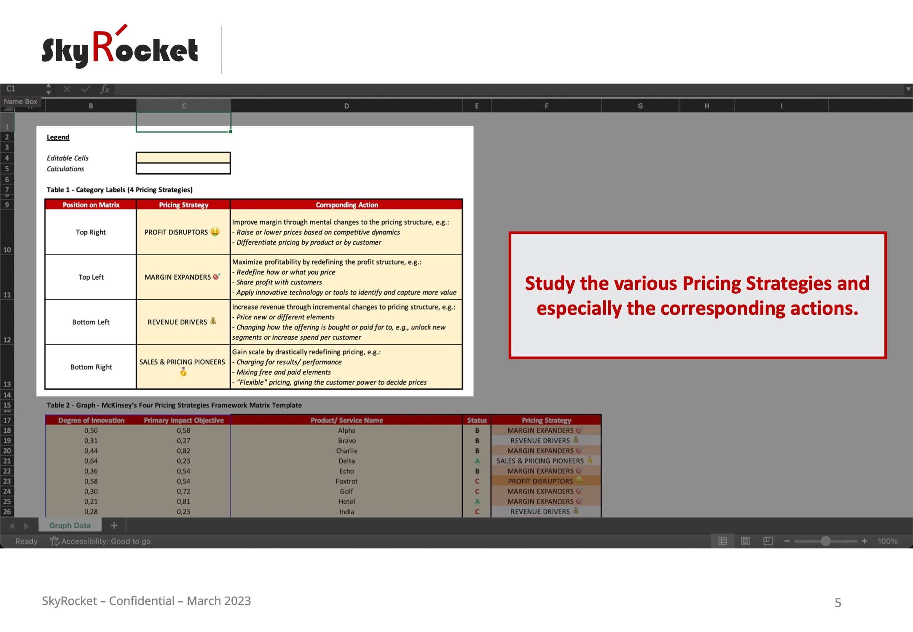913x632 pixels.
Task: Zoom out with the minus button
Action: (787, 541)
